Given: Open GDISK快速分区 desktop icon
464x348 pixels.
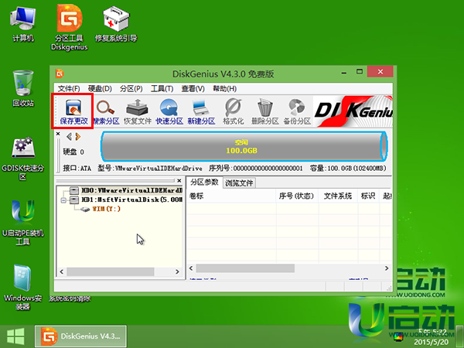Looking at the screenshot, I should coord(22,159).
